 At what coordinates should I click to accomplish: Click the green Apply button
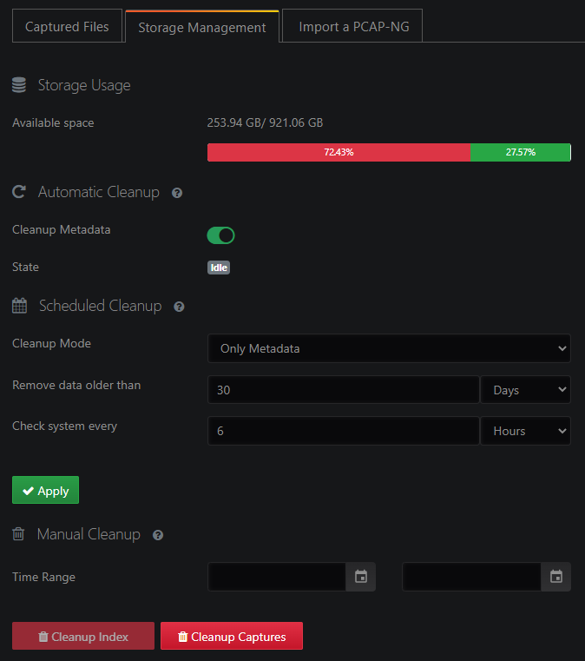click(45, 491)
